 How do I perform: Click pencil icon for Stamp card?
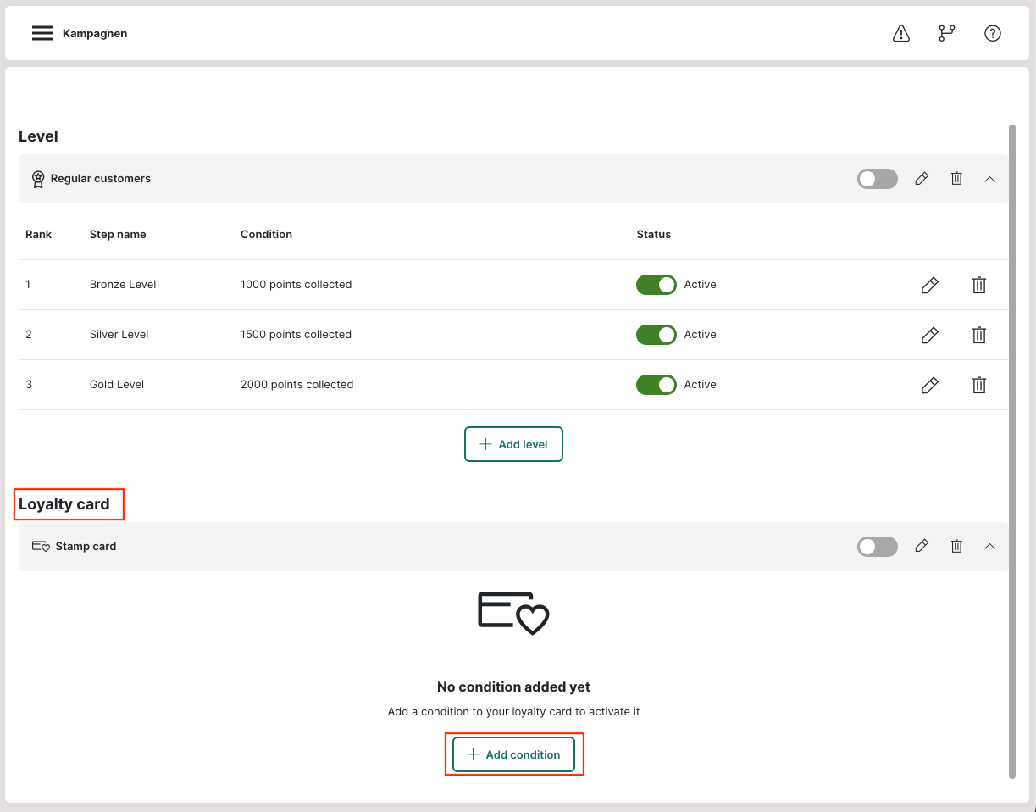click(x=922, y=547)
